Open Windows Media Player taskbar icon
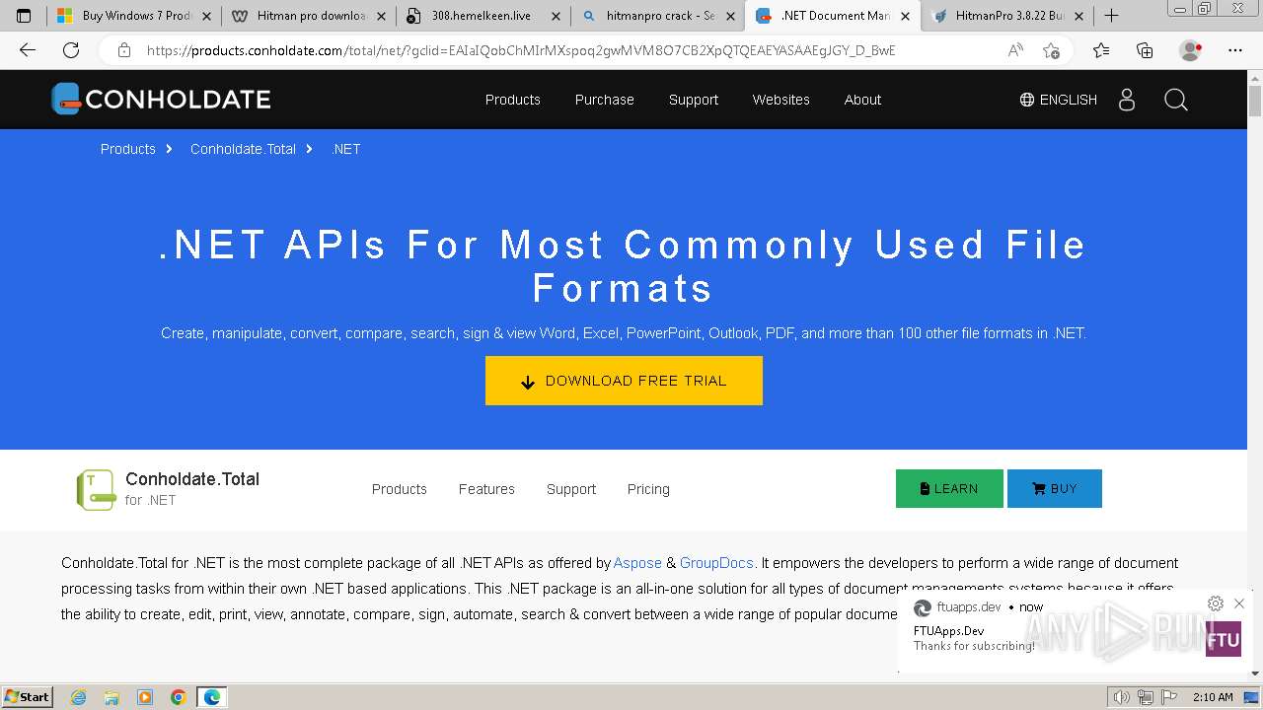The width and height of the screenshot is (1263, 710). 145,697
